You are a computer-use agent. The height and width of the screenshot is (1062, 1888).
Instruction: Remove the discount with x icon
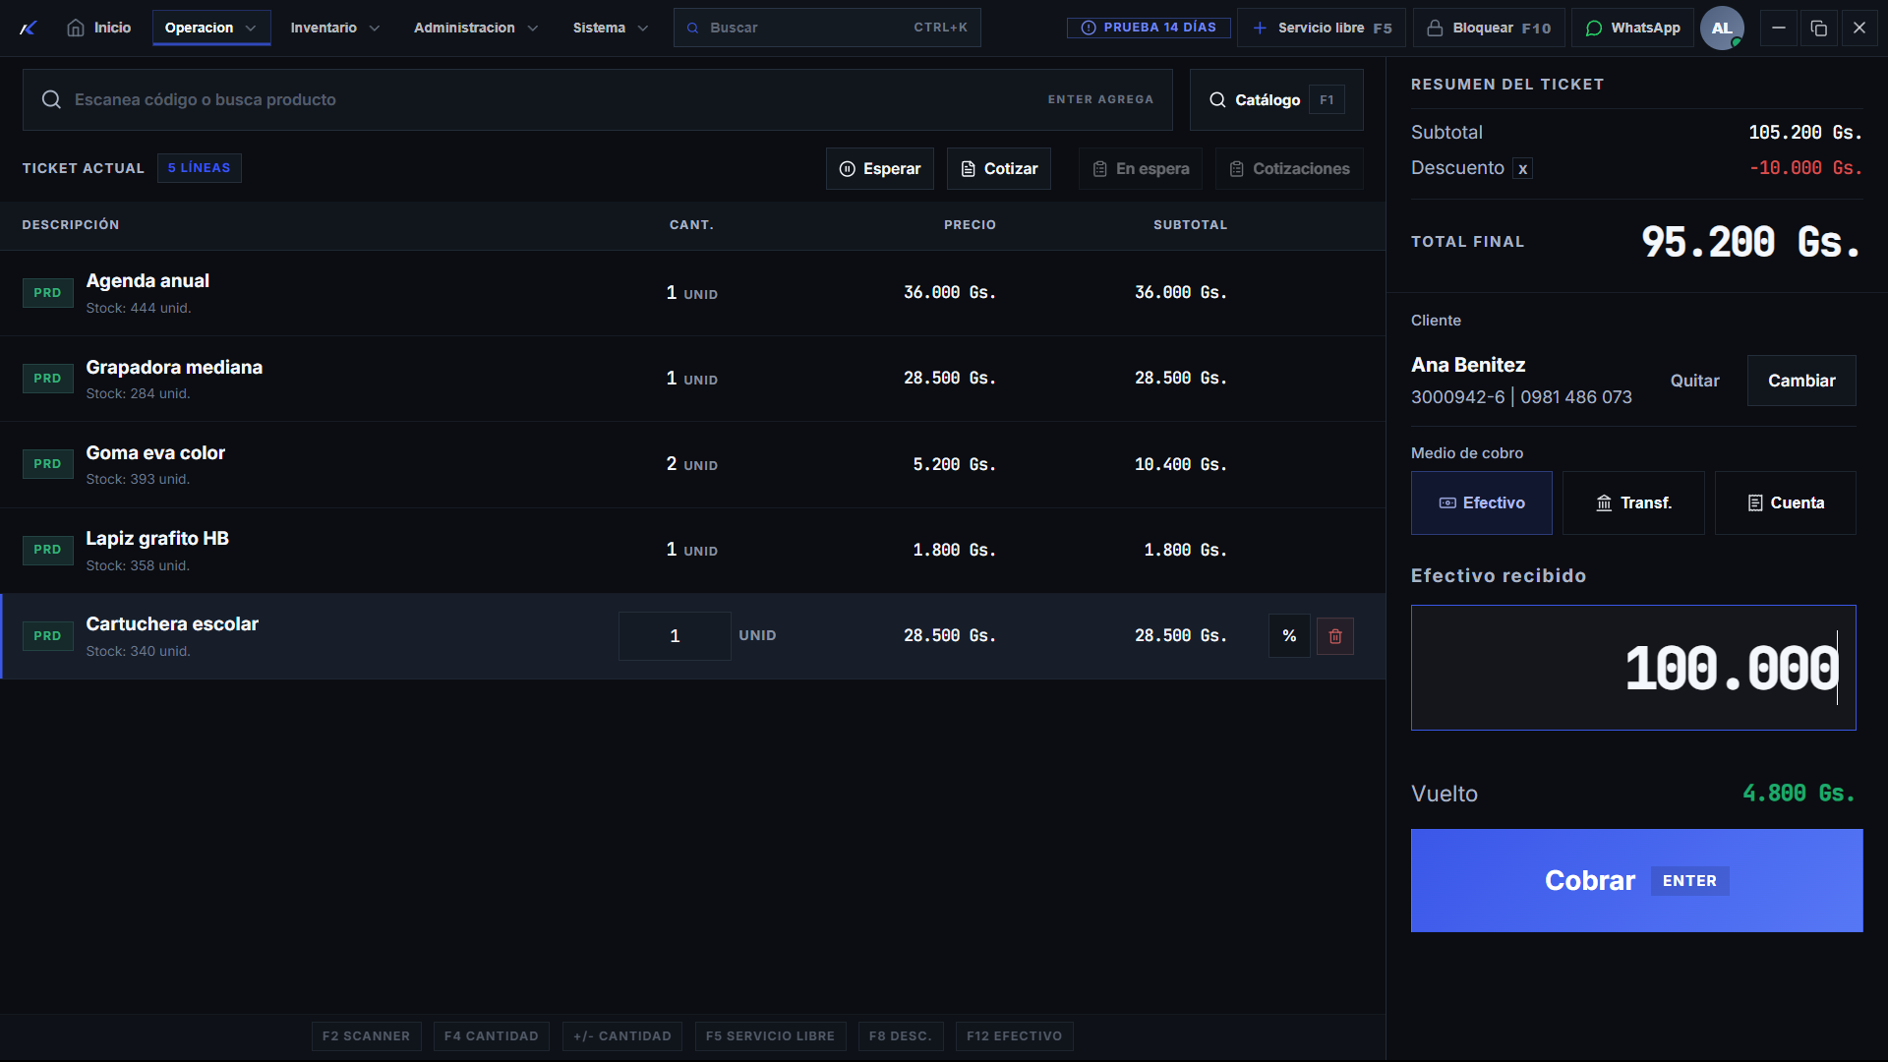1522,169
